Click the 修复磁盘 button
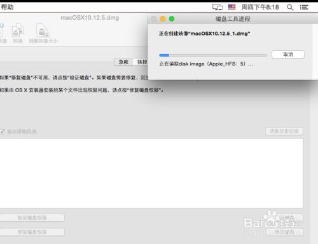This screenshot has width=318, height=244. (284, 232)
